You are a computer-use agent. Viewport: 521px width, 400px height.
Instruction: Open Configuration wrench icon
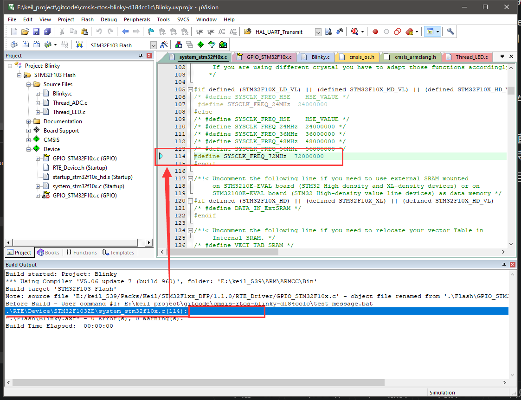click(450, 32)
